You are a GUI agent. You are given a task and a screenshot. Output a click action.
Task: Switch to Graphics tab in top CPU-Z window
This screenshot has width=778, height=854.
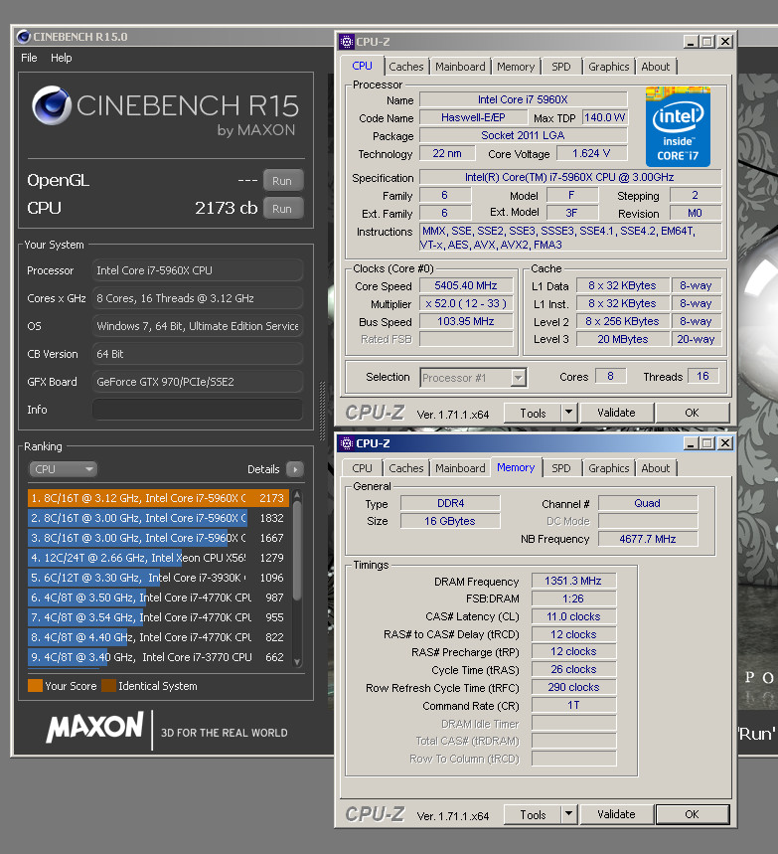click(x=609, y=67)
